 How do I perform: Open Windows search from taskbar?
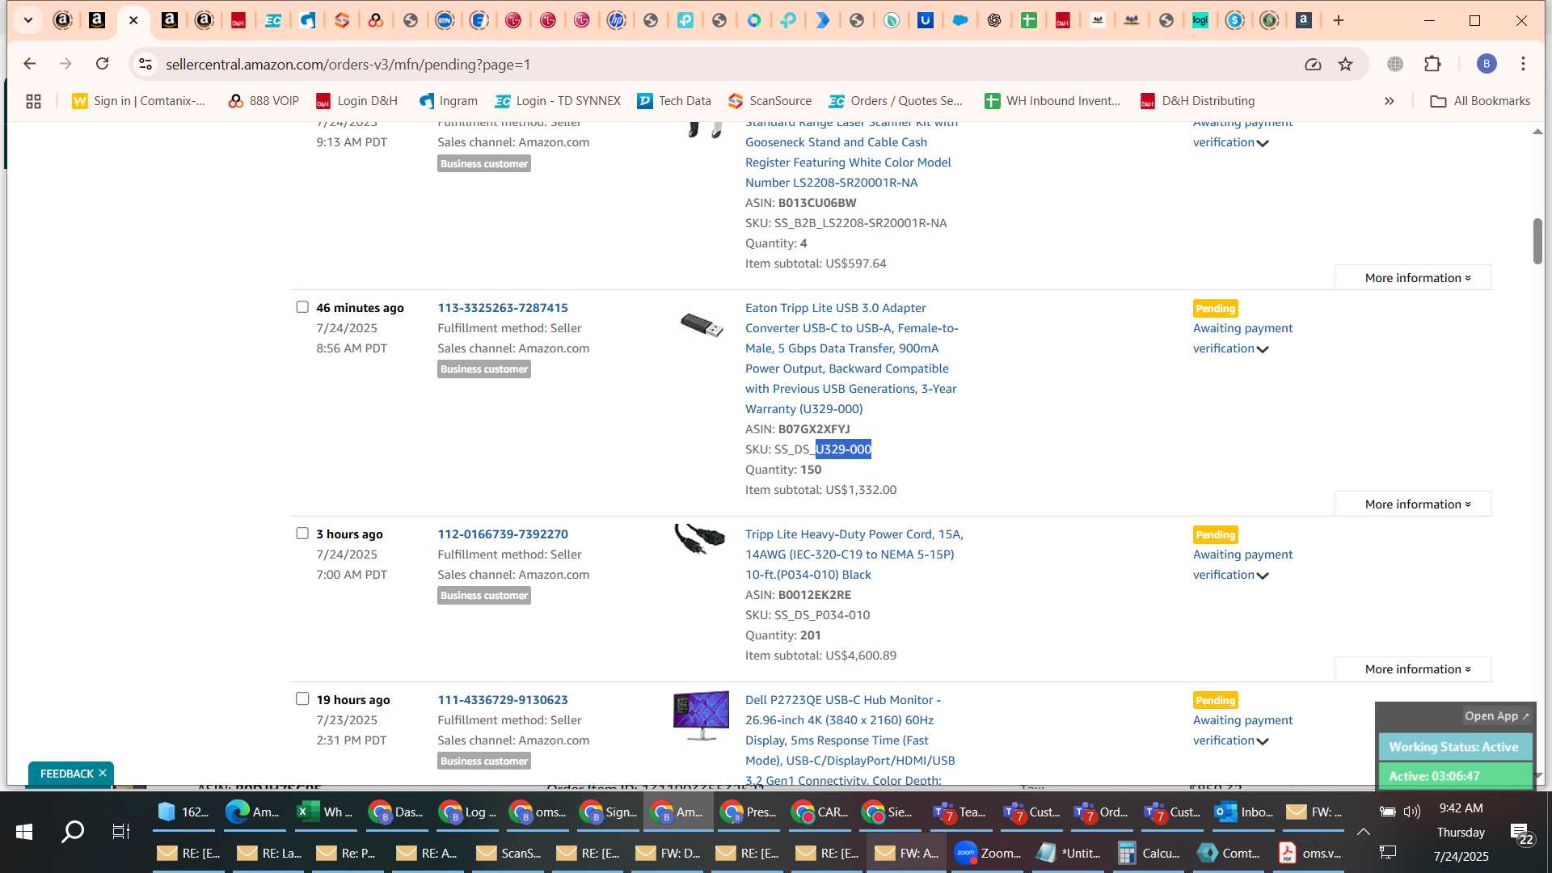(x=74, y=832)
